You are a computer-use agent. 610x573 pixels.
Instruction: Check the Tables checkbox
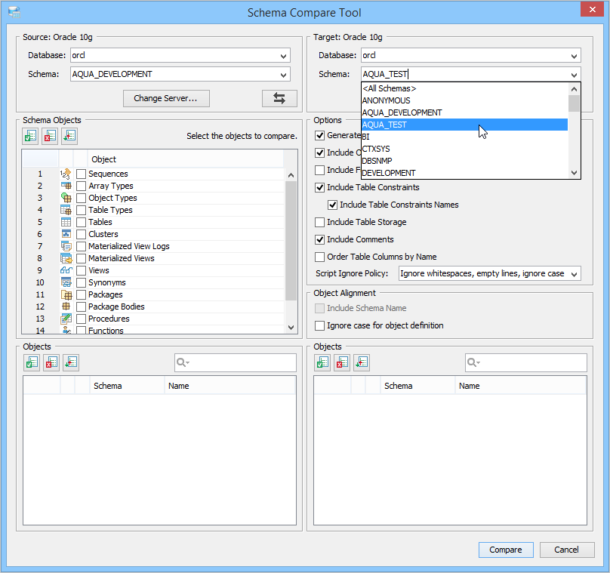point(81,222)
